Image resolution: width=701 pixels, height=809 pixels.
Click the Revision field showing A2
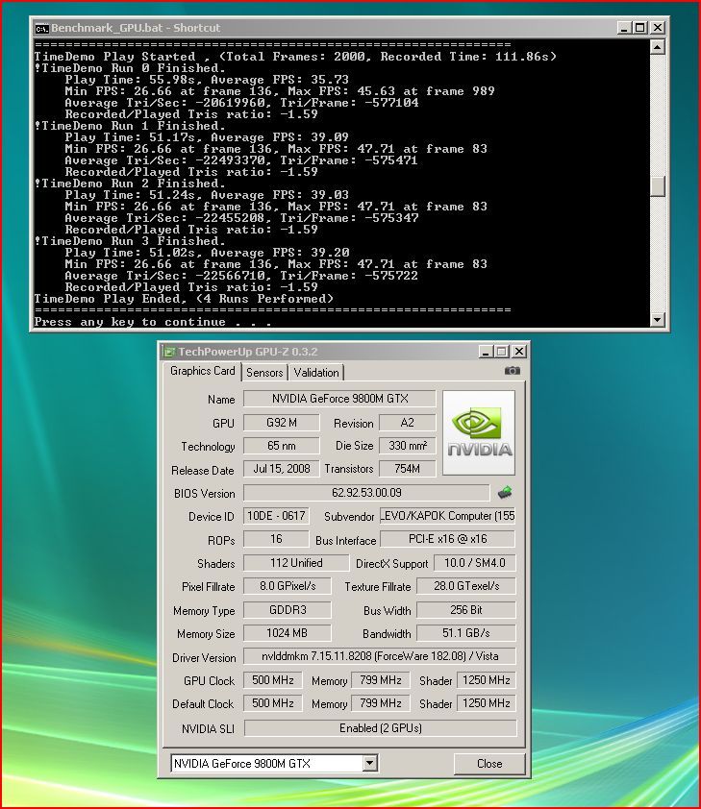click(x=408, y=423)
